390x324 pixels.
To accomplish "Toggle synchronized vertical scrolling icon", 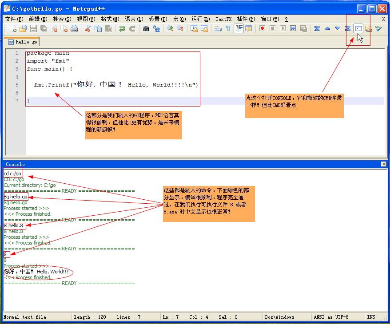I will click(x=194, y=28).
